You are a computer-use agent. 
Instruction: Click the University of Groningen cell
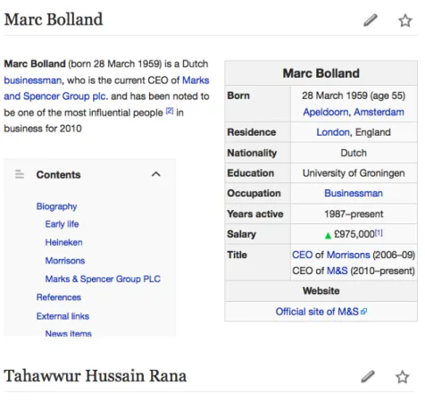point(354,173)
